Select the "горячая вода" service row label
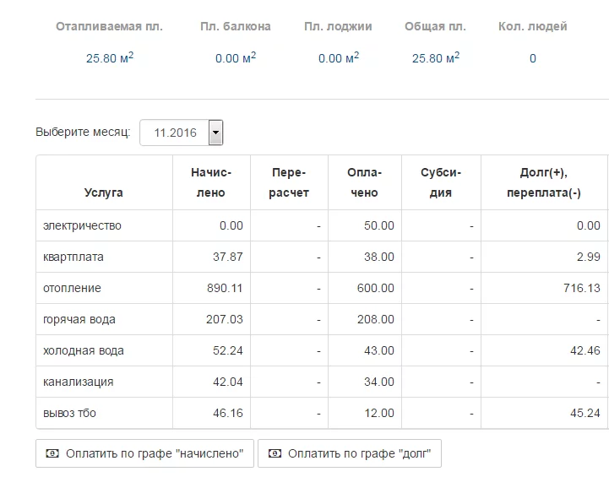Image resolution: width=609 pixels, height=477 pixels. [x=79, y=319]
